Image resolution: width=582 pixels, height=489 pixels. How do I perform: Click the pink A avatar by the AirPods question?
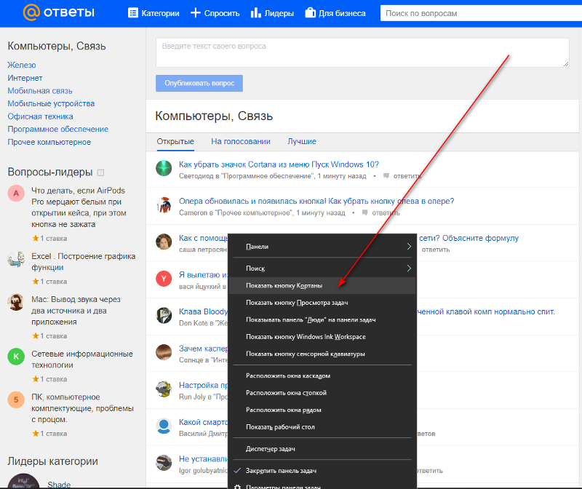[x=16, y=193]
